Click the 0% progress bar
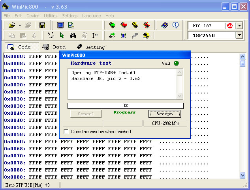 (126, 106)
